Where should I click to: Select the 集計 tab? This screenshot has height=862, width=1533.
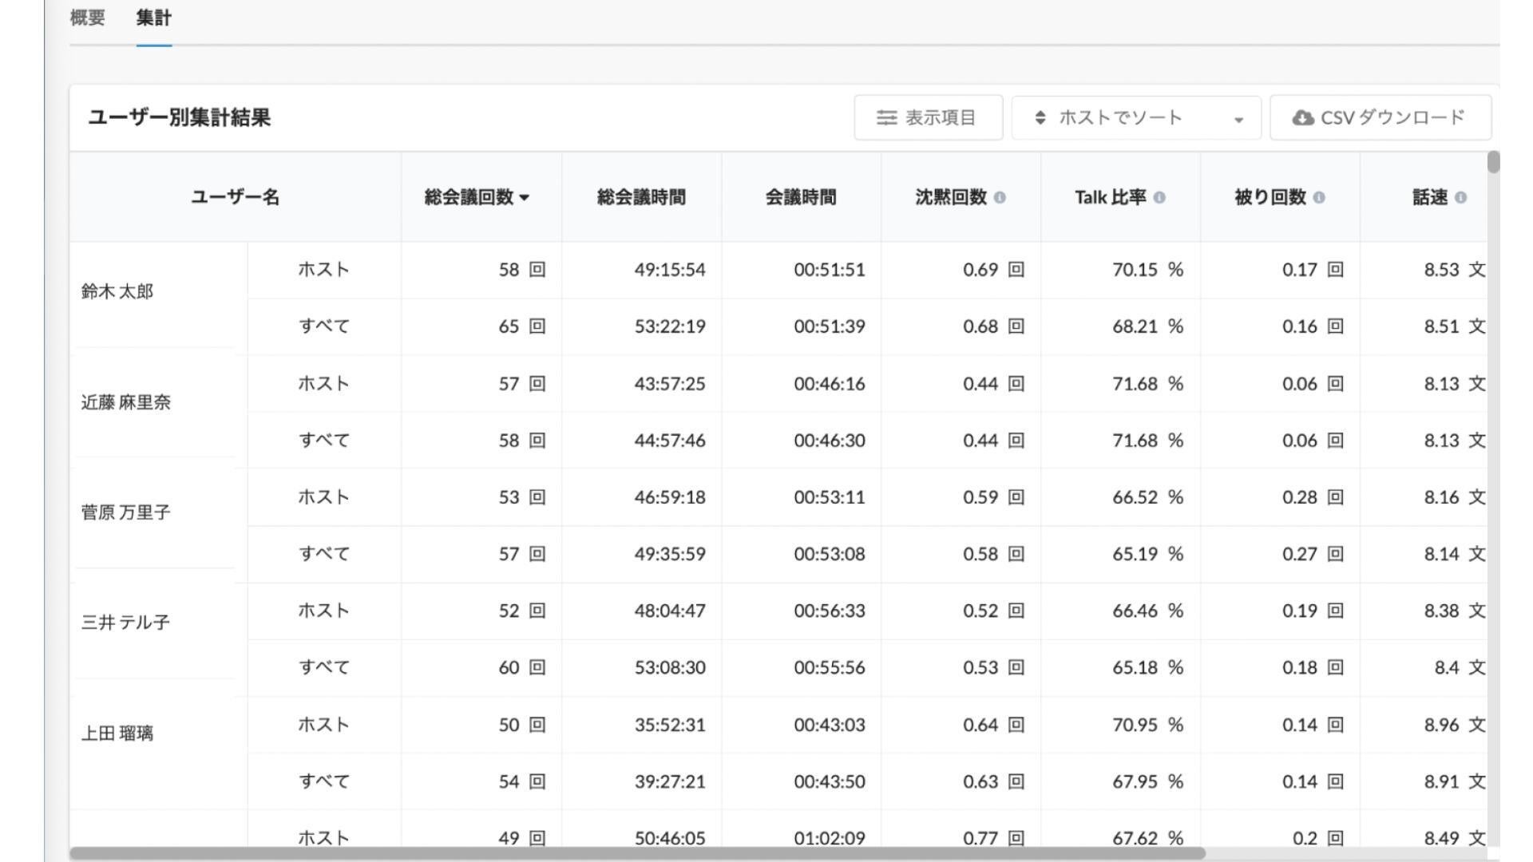pyautogui.click(x=153, y=18)
